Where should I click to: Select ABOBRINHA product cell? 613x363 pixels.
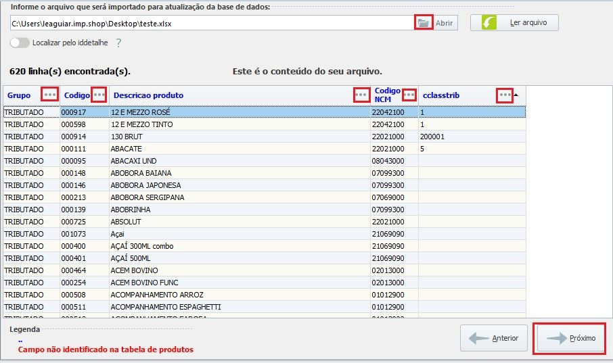[240, 210]
